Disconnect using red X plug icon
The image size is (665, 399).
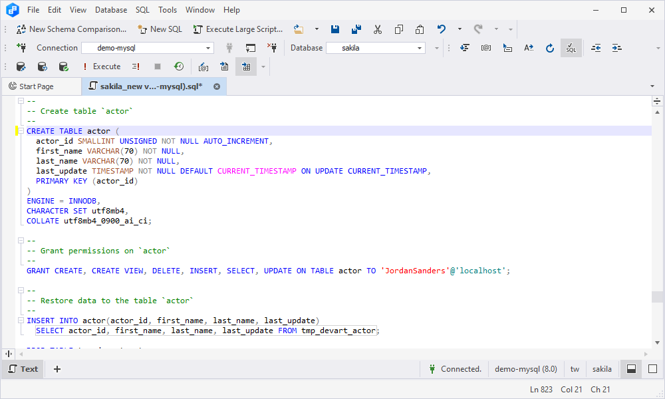(x=272, y=47)
